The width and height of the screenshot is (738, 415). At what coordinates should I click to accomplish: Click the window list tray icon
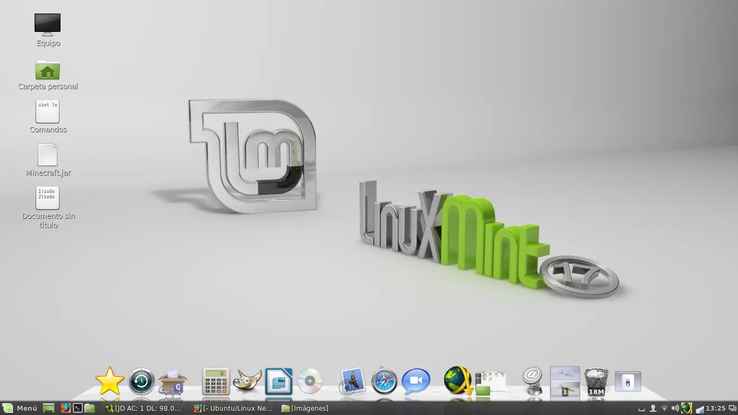point(732,409)
